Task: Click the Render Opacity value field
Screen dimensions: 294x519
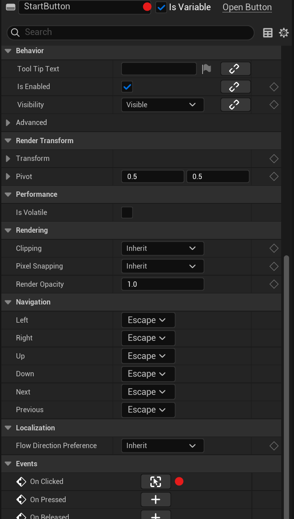Action: 162,284
